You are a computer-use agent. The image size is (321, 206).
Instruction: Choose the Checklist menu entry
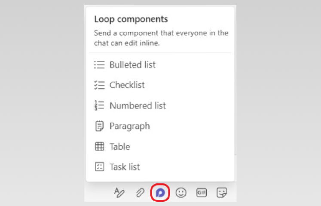pos(127,85)
